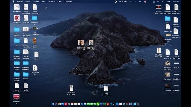The image size is (191, 107).
Task: Open Finder from the Dock
Action: (53, 104)
